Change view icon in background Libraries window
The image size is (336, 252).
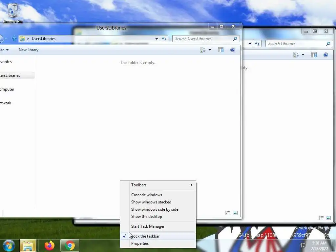(296, 55)
